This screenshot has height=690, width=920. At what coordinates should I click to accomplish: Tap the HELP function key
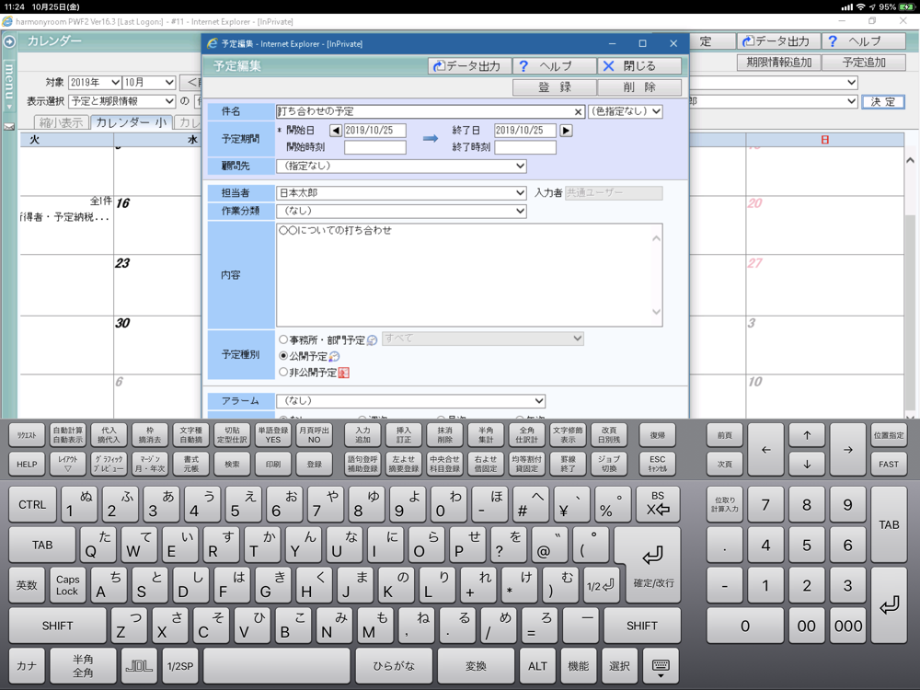[x=27, y=464]
